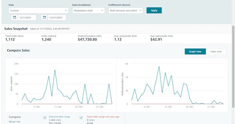This screenshot has width=235, height=124.
Task: Click the Apply button
Action: 154,11
